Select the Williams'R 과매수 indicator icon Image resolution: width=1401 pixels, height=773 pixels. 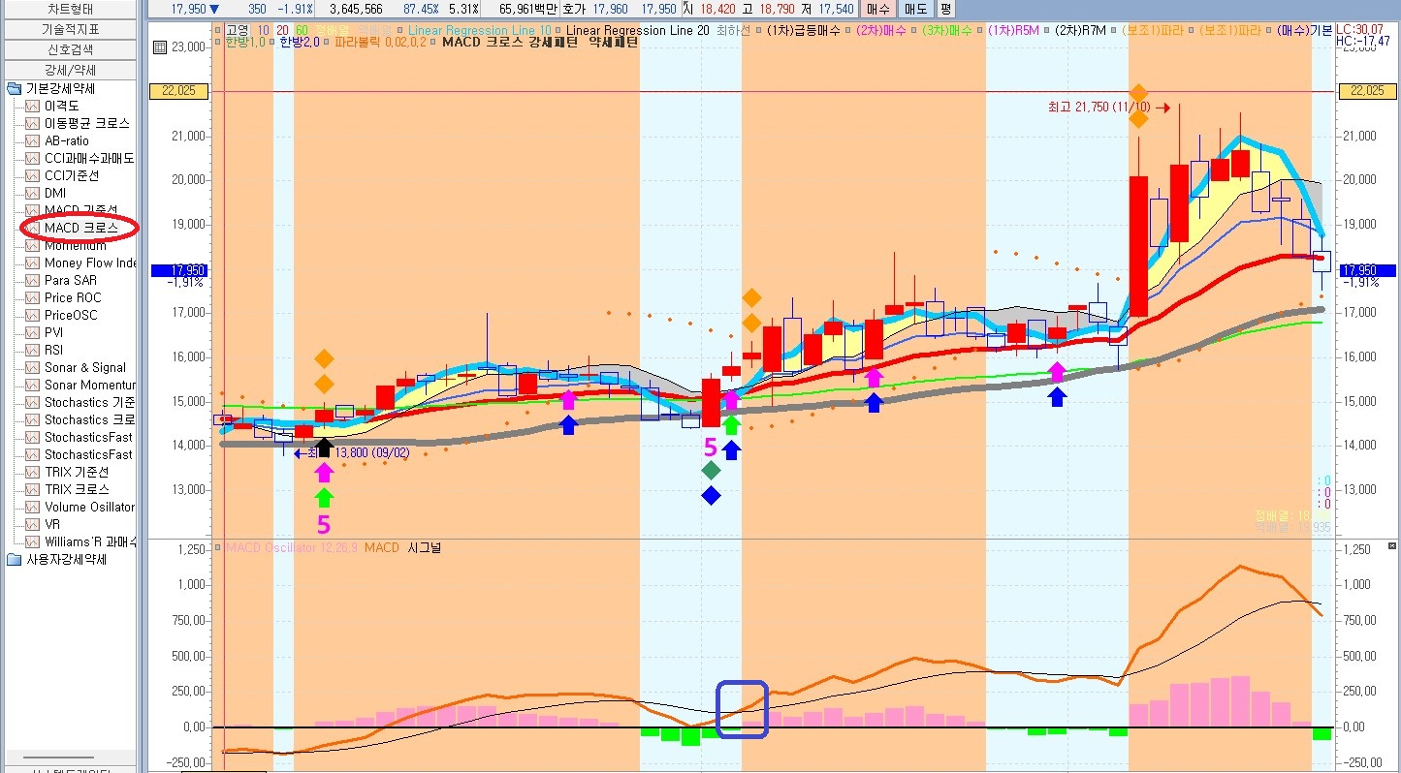(32, 542)
